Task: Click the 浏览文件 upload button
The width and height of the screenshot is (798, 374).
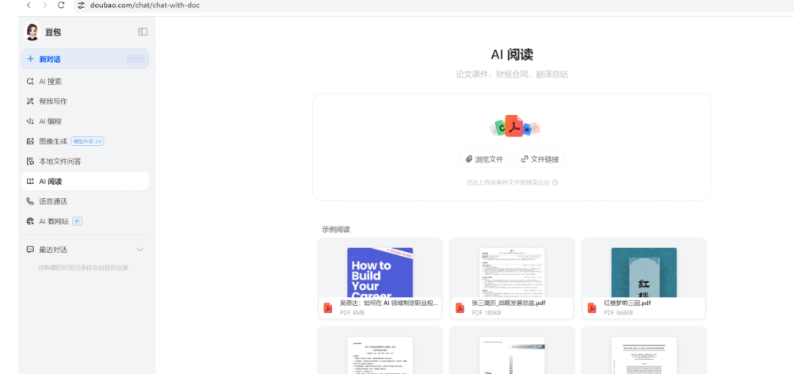Action: click(484, 159)
